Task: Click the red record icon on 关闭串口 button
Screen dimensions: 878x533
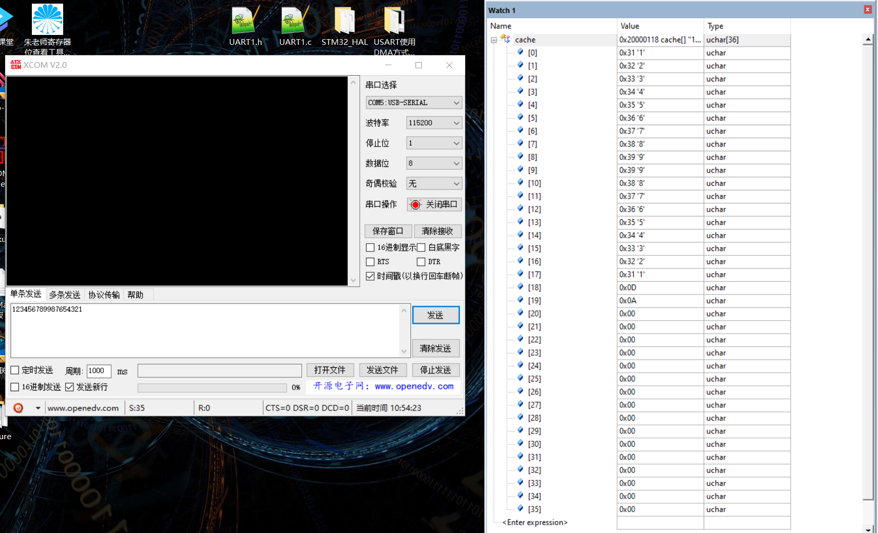Action: click(x=416, y=204)
